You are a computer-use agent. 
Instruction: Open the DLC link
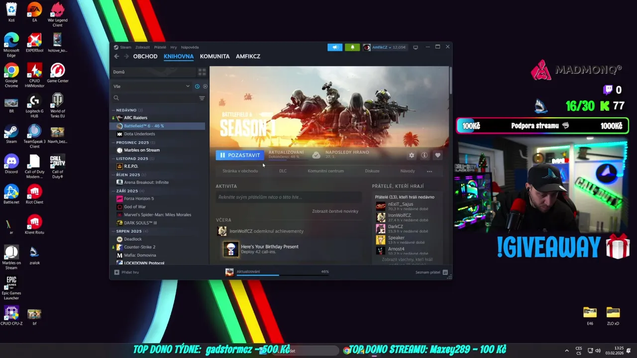point(283,171)
